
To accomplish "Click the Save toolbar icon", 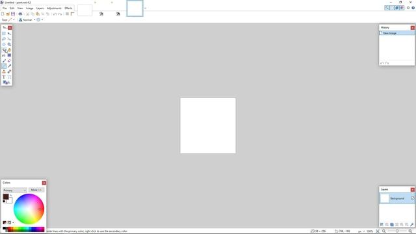I will 13,14.
